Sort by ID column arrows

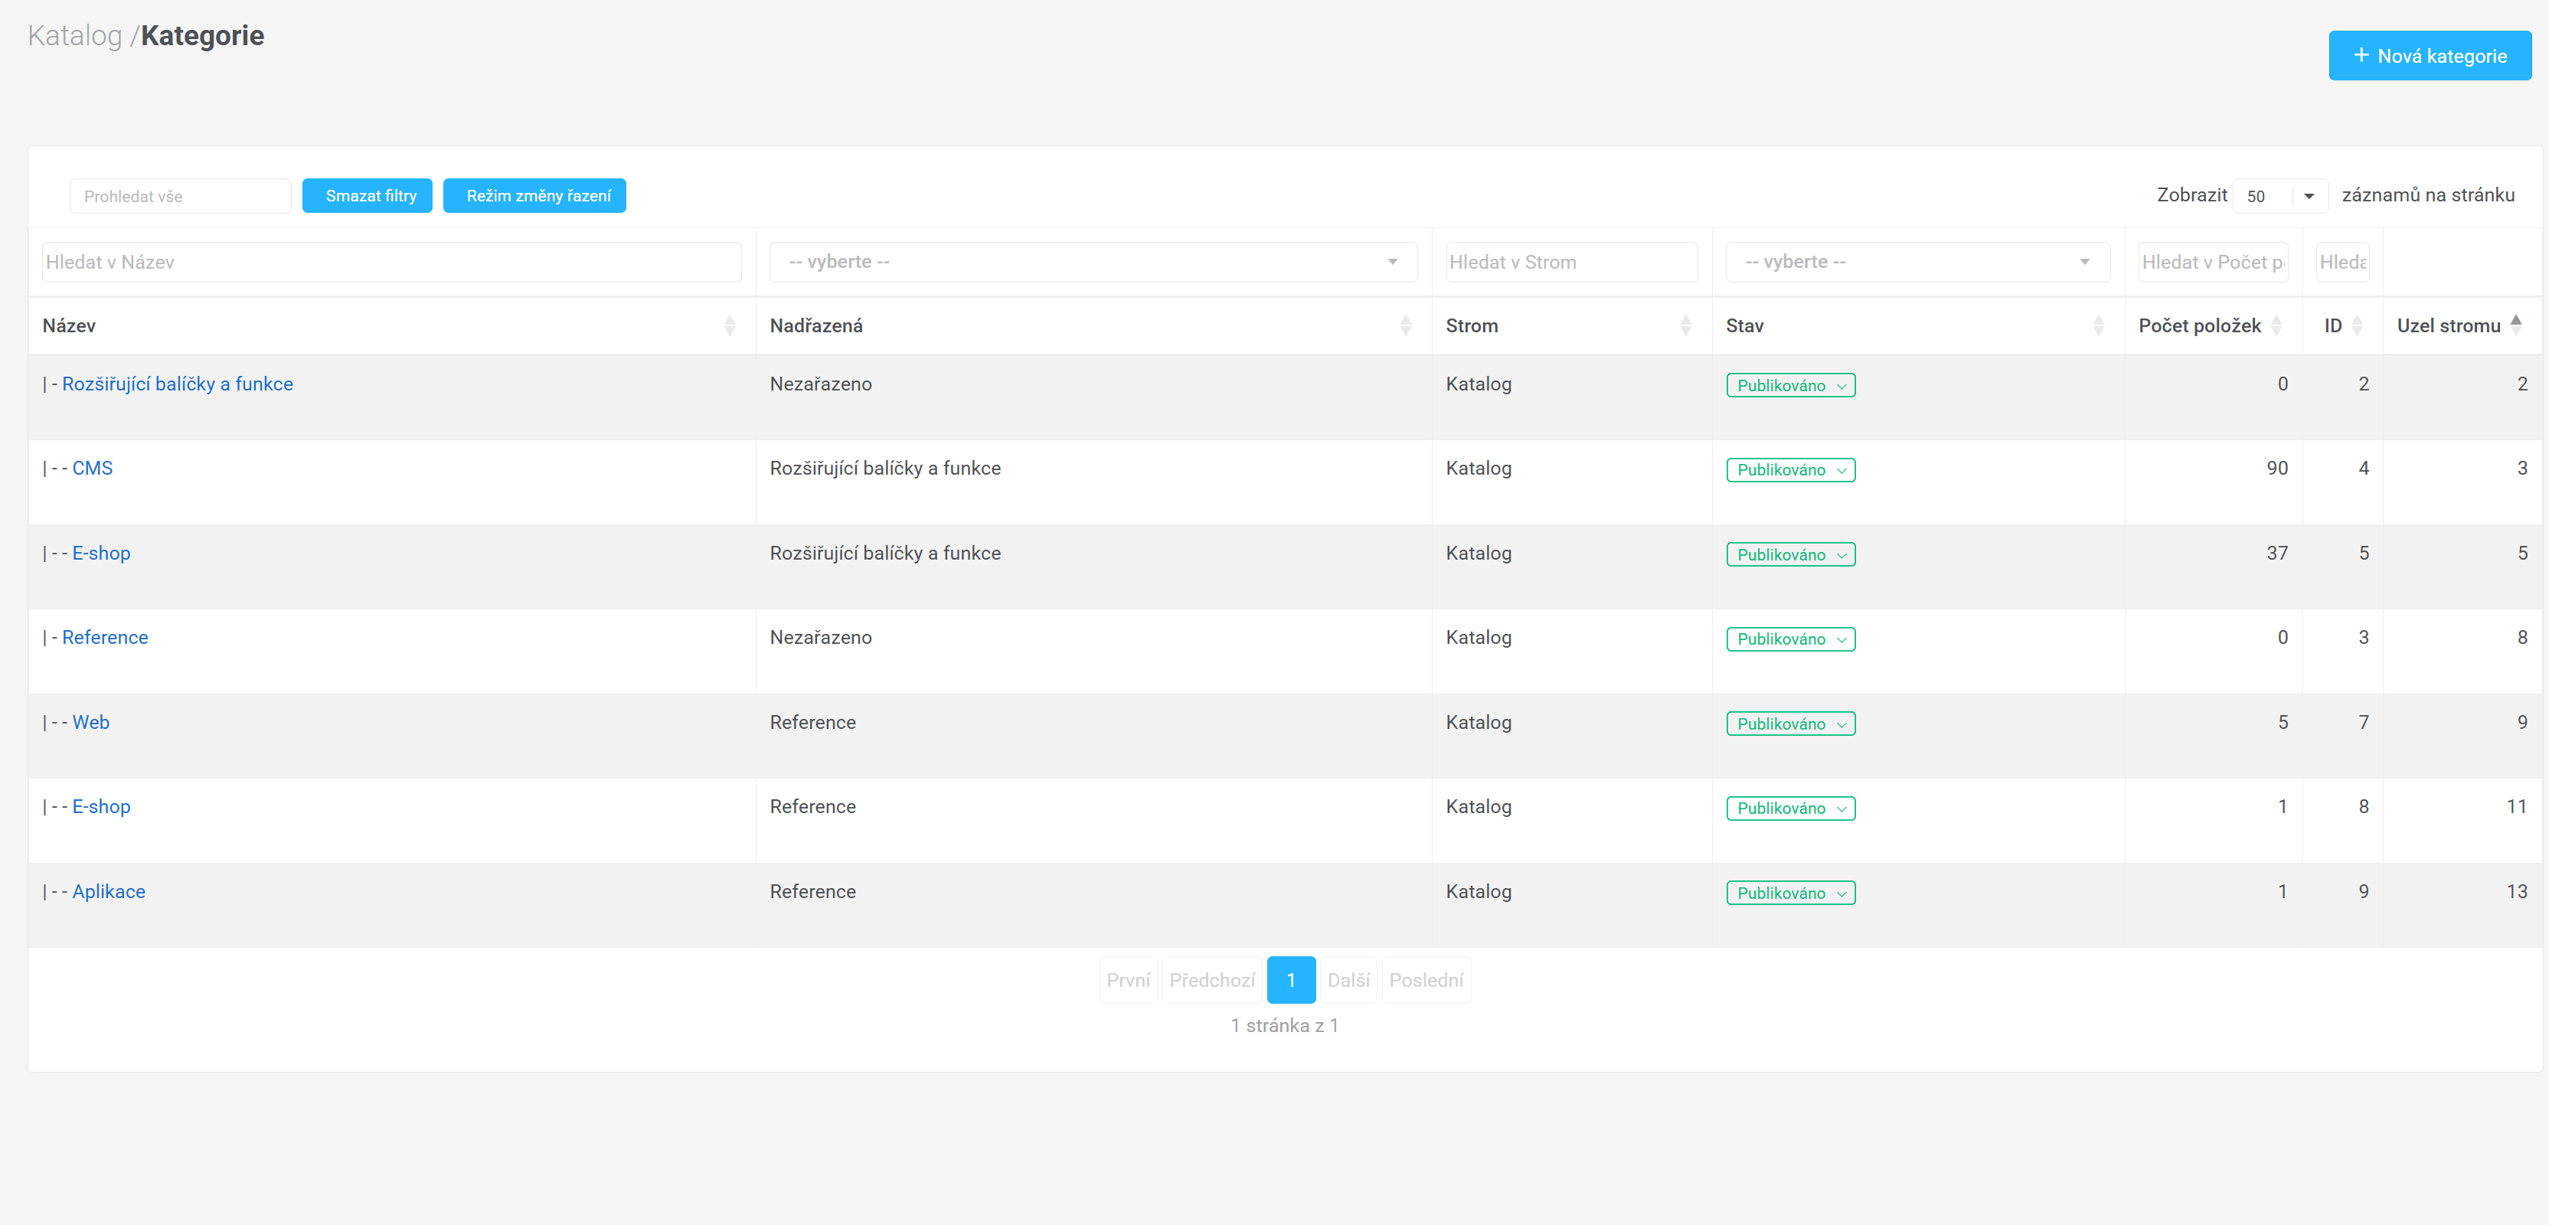point(2357,325)
